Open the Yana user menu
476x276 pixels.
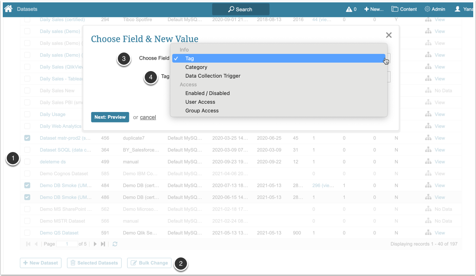(x=463, y=9)
